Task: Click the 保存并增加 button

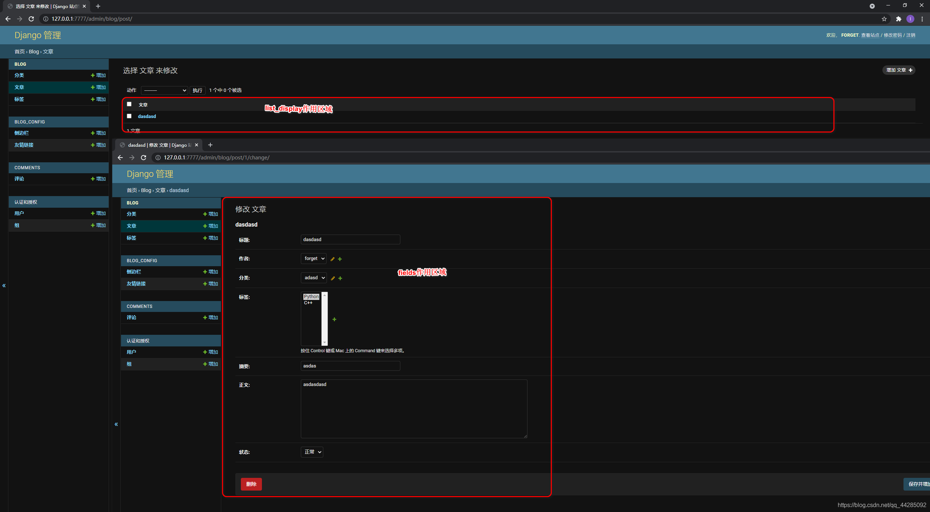Action: point(917,484)
